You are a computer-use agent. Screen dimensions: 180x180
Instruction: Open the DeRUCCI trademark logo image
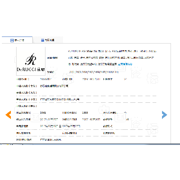31,61
